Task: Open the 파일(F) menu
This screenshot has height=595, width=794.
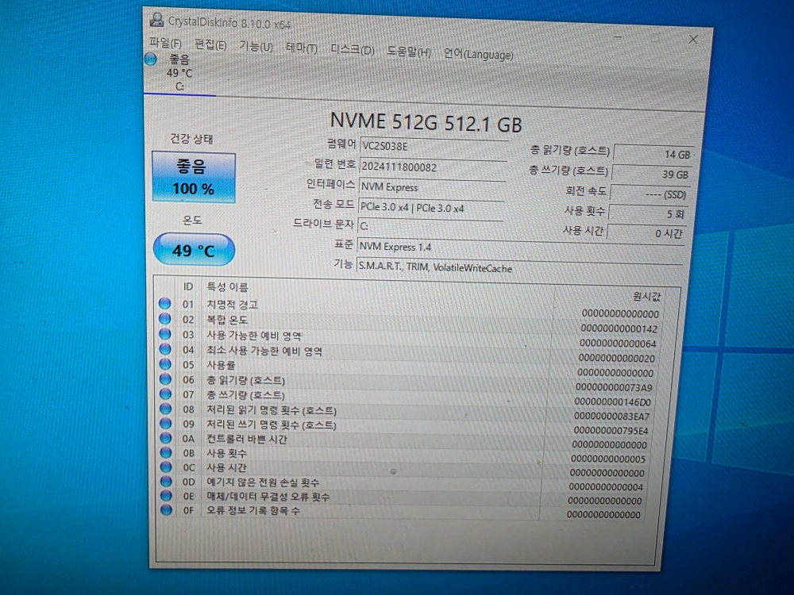Action: (165, 43)
